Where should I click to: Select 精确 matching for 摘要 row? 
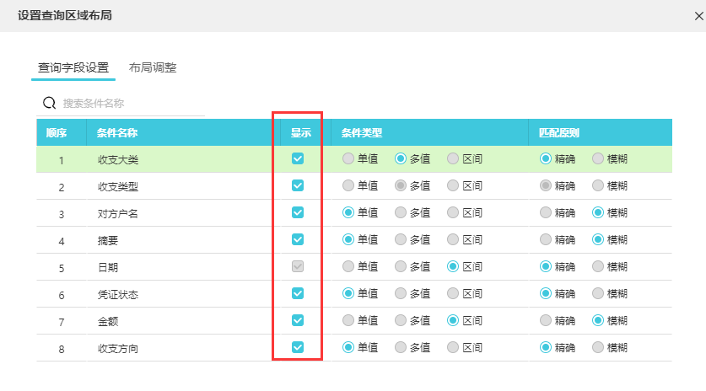[x=546, y=239]
